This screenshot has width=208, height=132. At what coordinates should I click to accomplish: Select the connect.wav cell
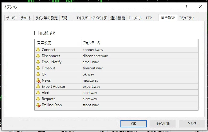coord(139,50)
